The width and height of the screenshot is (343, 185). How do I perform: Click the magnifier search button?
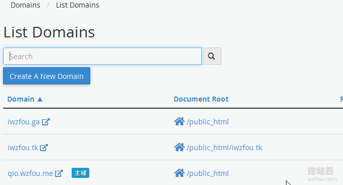pos(211,56)
